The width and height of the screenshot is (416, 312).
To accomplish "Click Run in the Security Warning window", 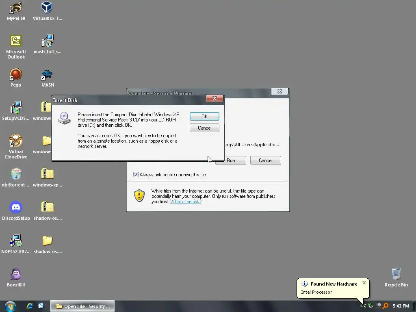I will [x=231, y=160].
